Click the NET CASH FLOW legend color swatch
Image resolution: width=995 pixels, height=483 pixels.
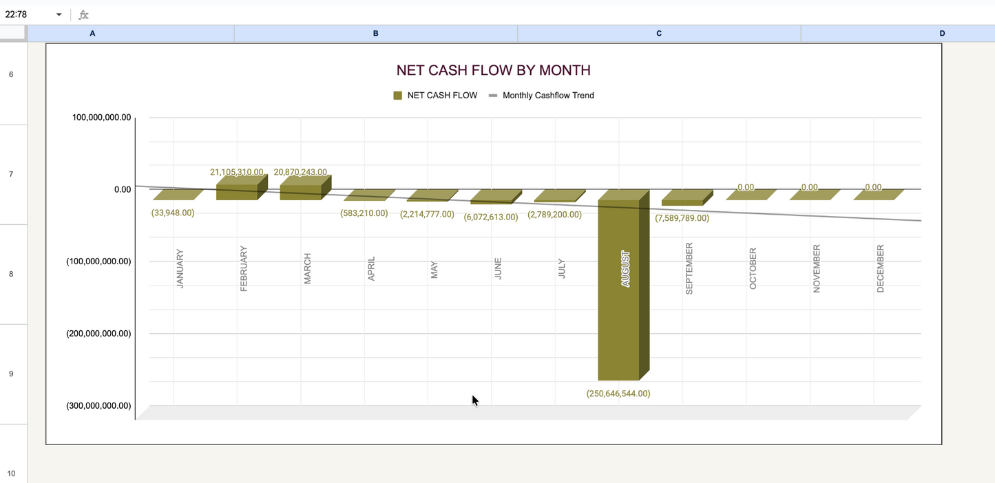[x=397, y=96]
